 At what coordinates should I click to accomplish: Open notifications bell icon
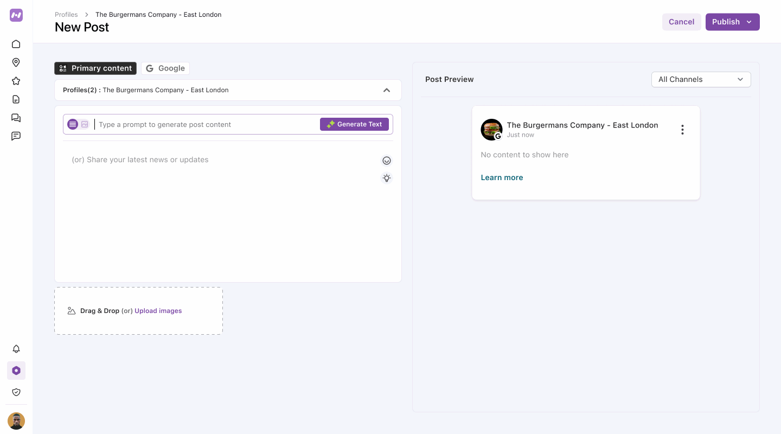pos(16,349)
